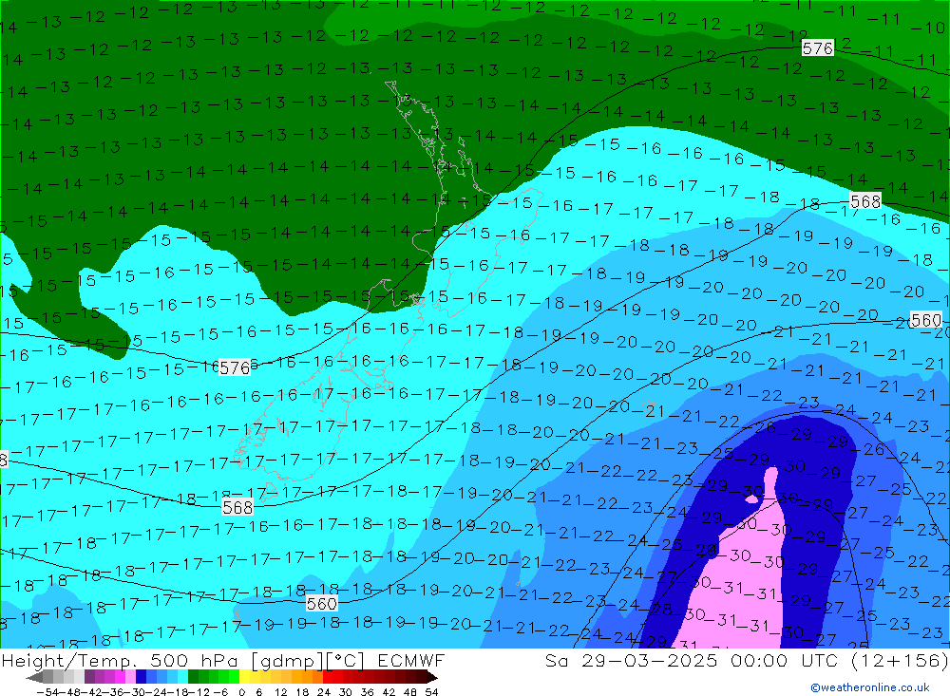Click the light pink legend swatch above -30
The height and width of the screenshot is (696, 950).
click(x=130, y=677)
